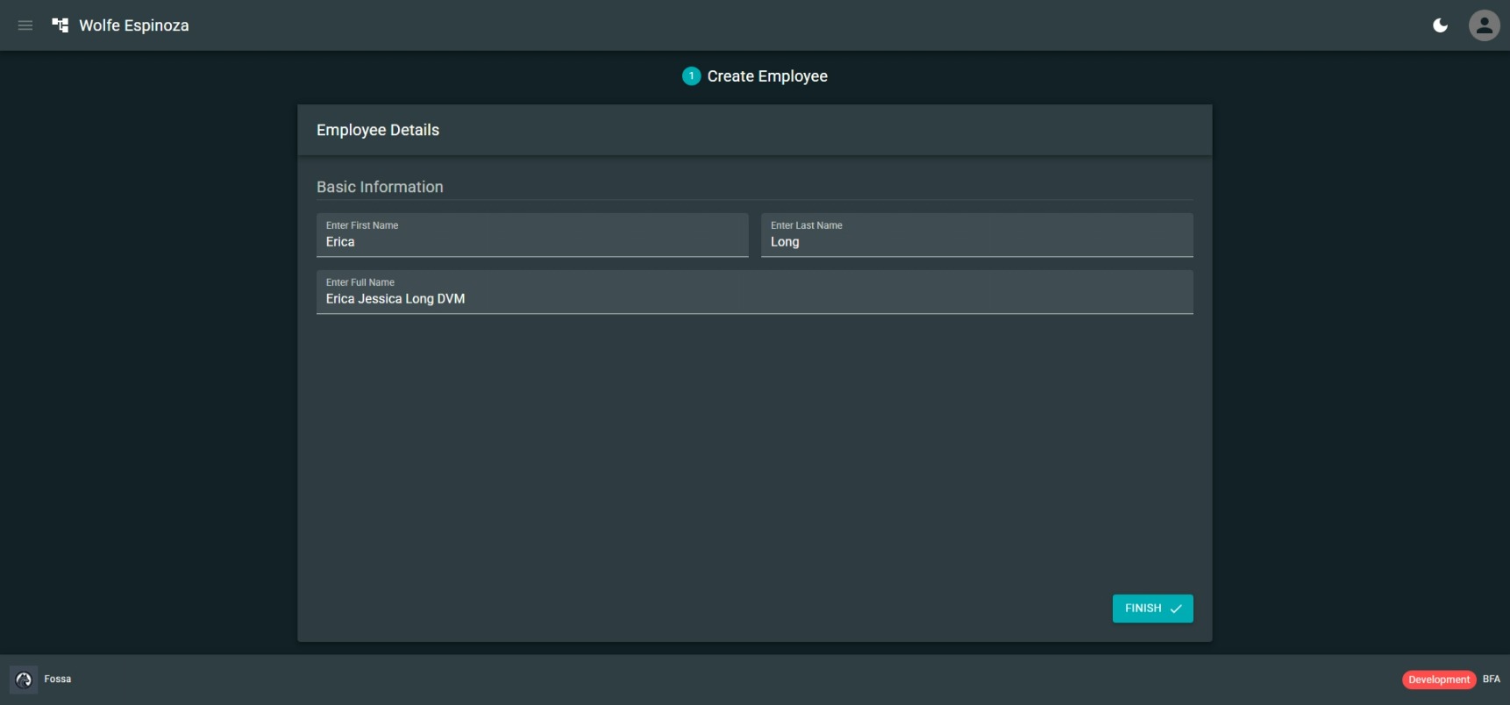Focus the First Name field containing Erica
1510x705 pixels.
pos(532,242)
